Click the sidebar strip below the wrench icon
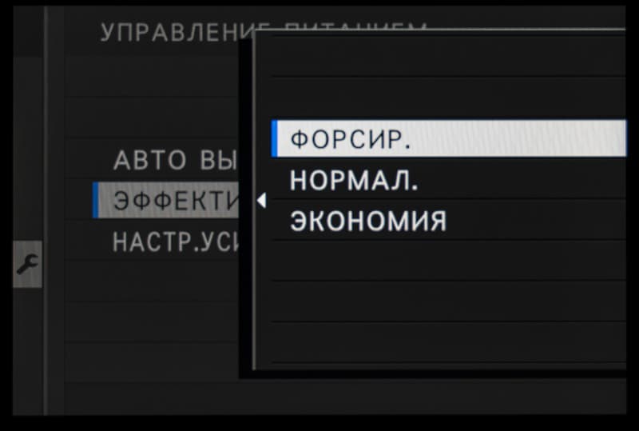Viewport: 639px width, 431px height. 27,351
